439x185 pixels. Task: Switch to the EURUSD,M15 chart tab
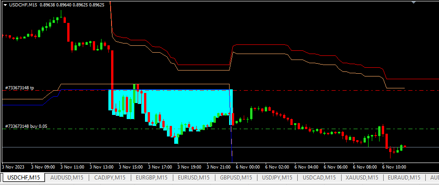[x=193, y=177]
